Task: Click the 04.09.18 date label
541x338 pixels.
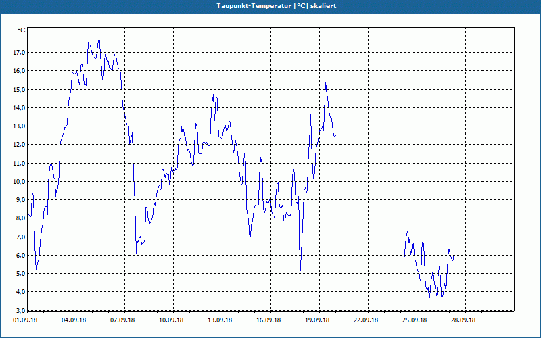Action: tap(74, 320)
